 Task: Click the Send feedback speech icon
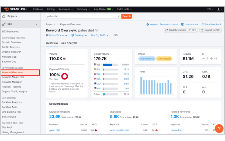point(203,24)
